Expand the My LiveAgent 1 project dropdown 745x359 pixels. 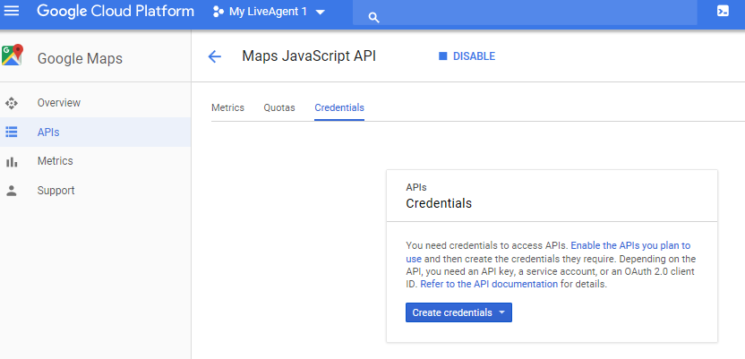point(321,13)
